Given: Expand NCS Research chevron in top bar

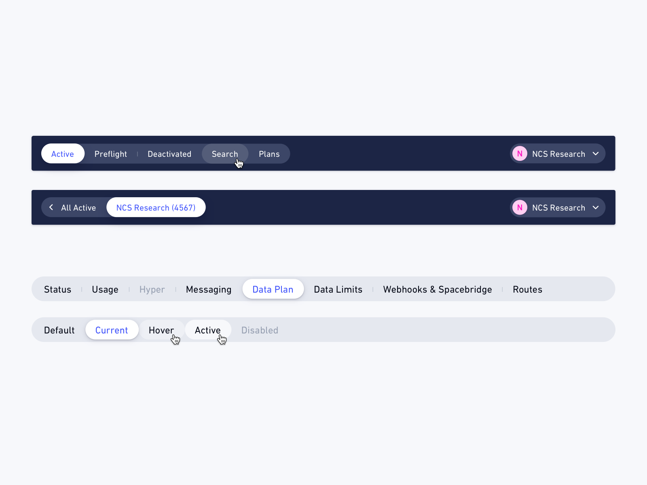Looking at the screenshot, I should pyautogui.click(x=596, y=154).
